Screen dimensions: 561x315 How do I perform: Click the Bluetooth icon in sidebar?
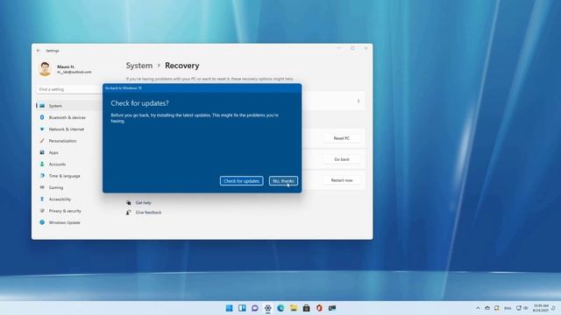pos(42,117)
